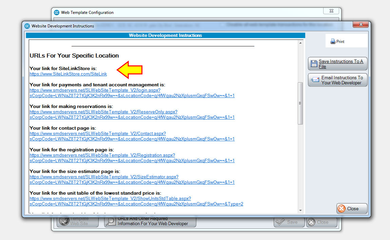Open the Contact.aspx page link
This screenshot has width=390, height=240.
132,136
